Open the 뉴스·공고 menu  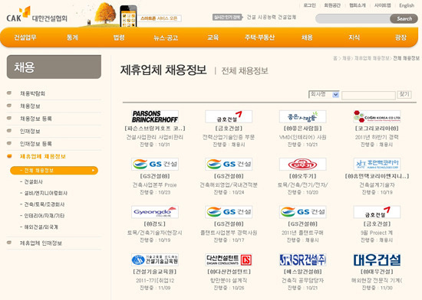click(166, 37)
